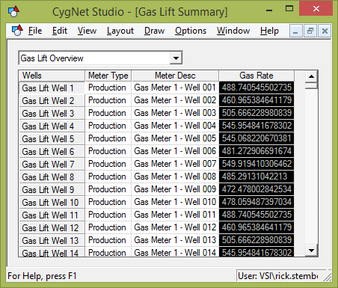
Task: Click the Wells column header
Action: tap(52, 76)
